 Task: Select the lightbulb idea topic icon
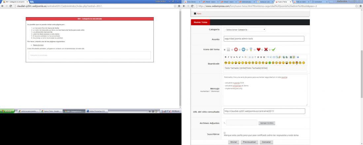[251, 49]
